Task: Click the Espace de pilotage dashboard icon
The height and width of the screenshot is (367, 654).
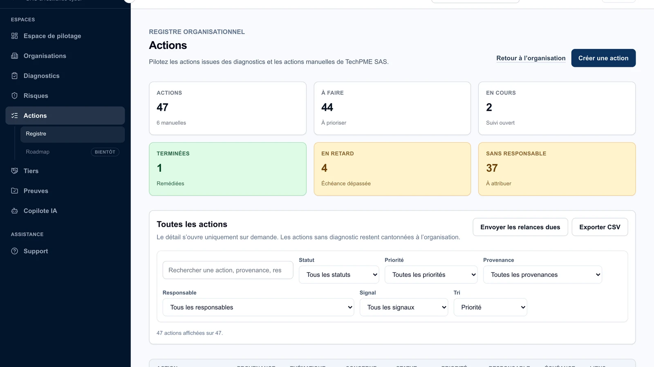Action: point(15,36)
